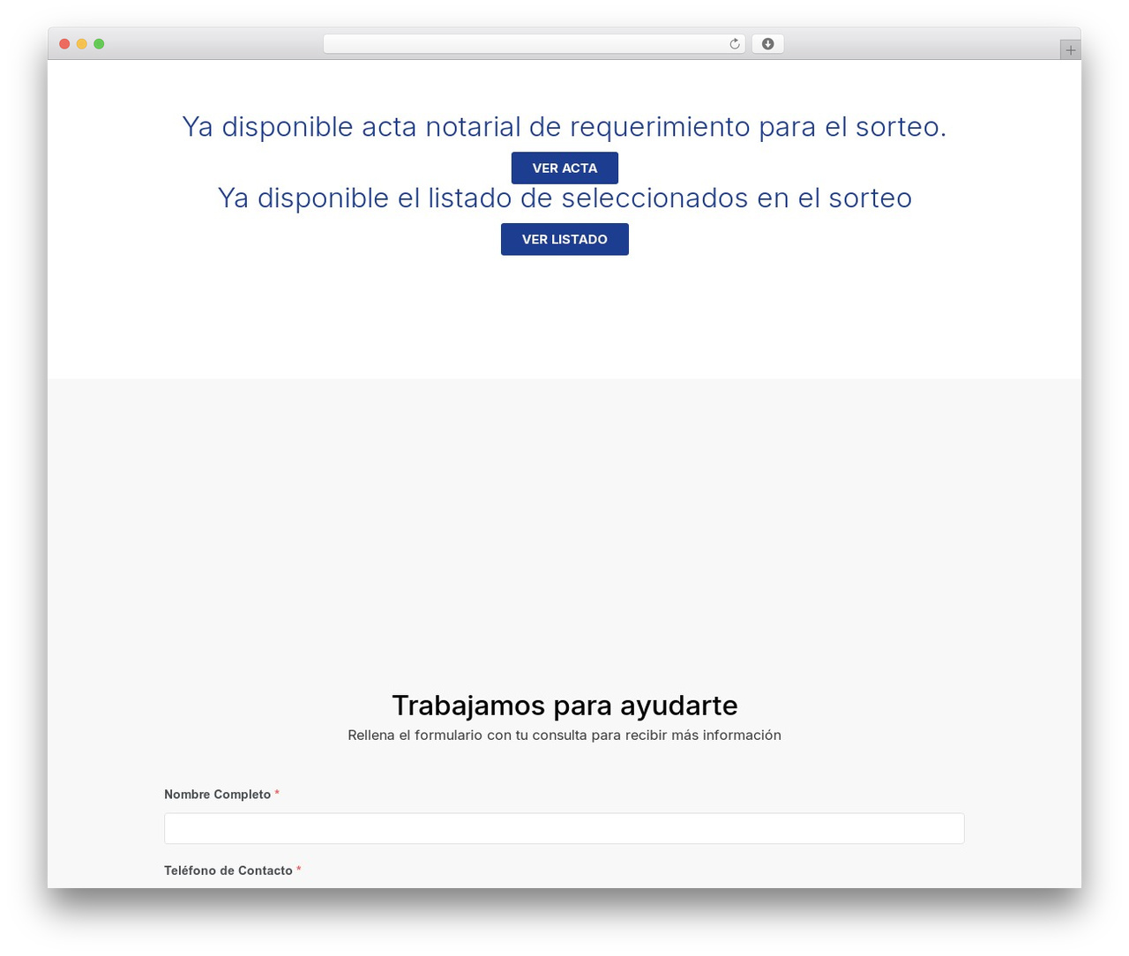
Task: Click the acta notarial announcement heading
Action: [564, 126]
